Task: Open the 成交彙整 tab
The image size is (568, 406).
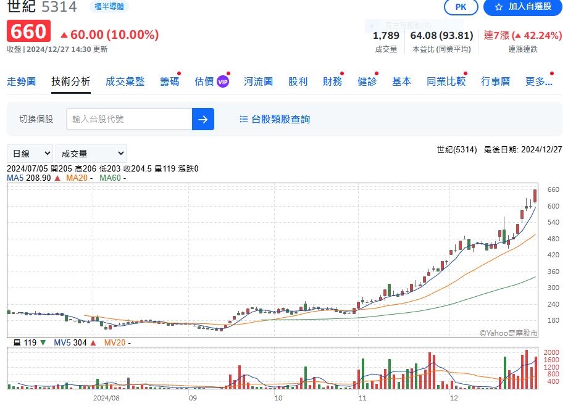Action: pos(125,81)
